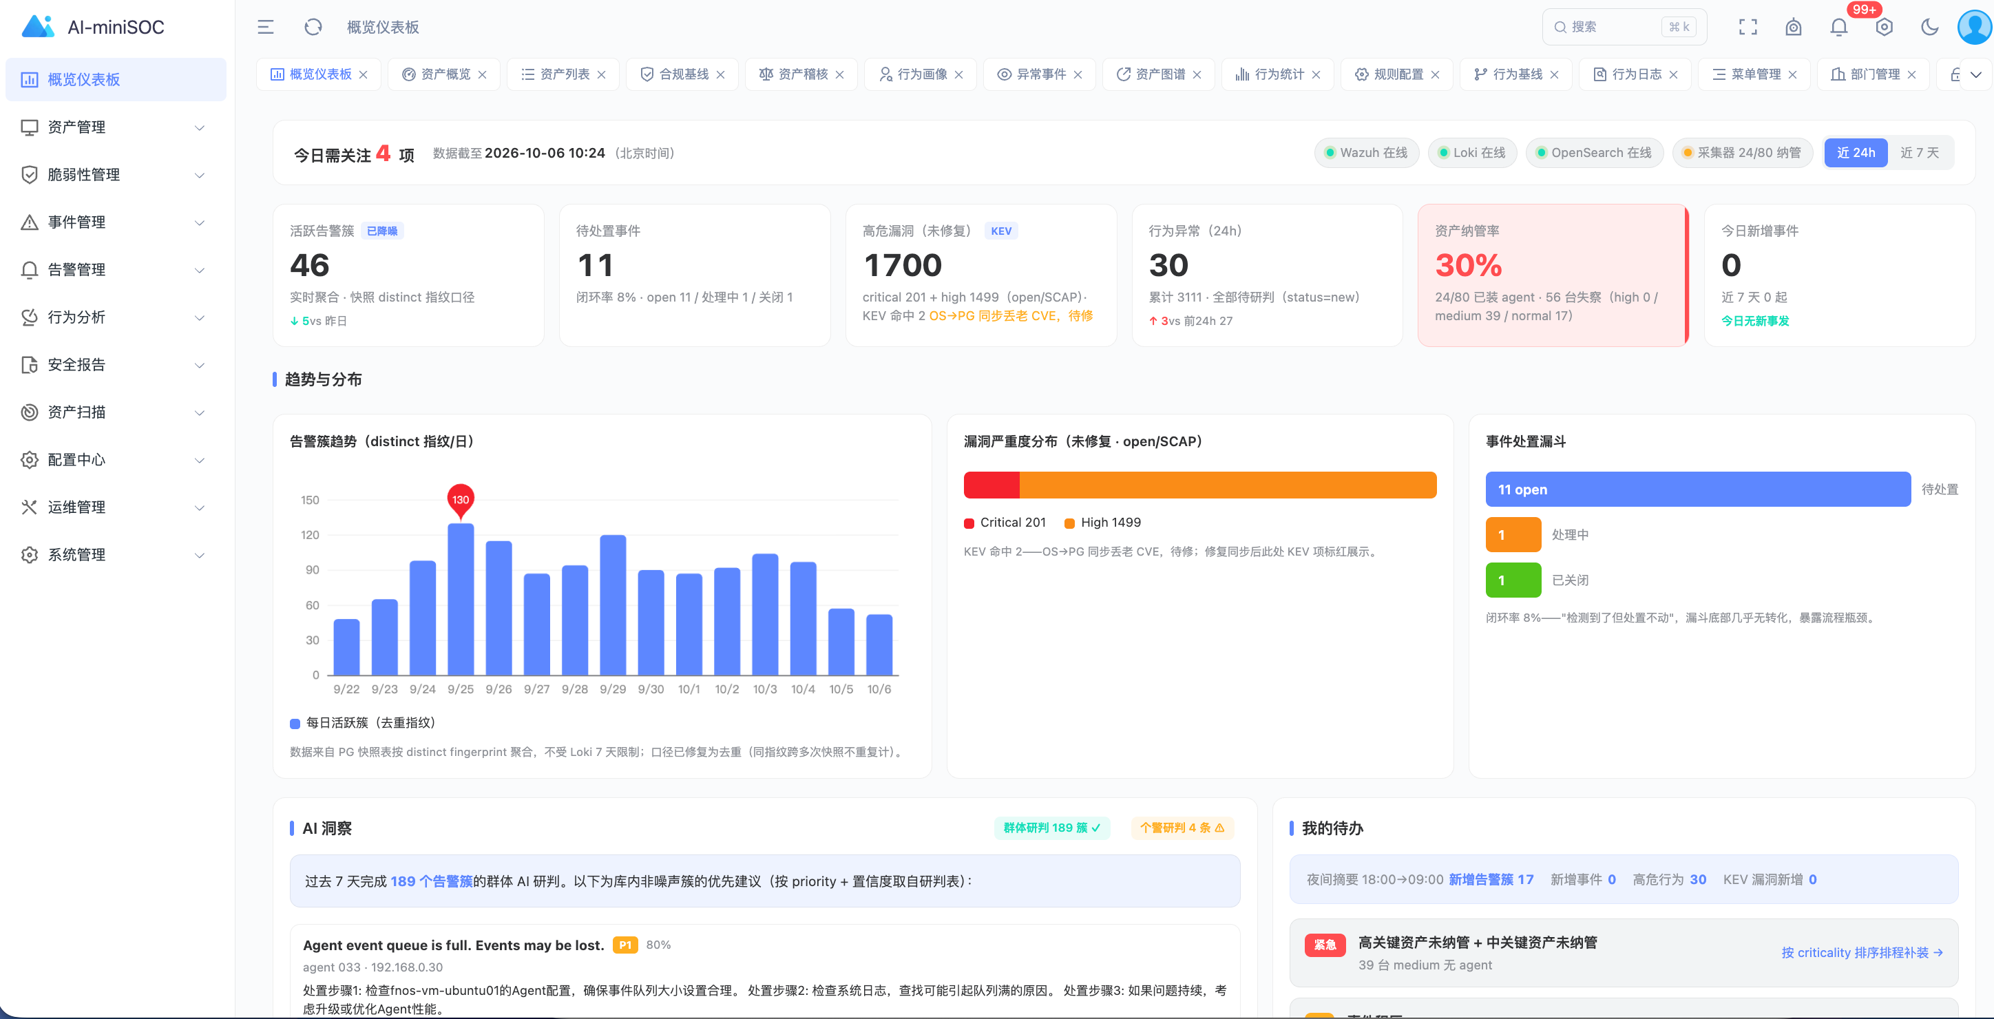Open notifications bell with 99+ badge
Image resolution: width=1994 pixels, height=1019 pixels.
(x=1839, y=27)
